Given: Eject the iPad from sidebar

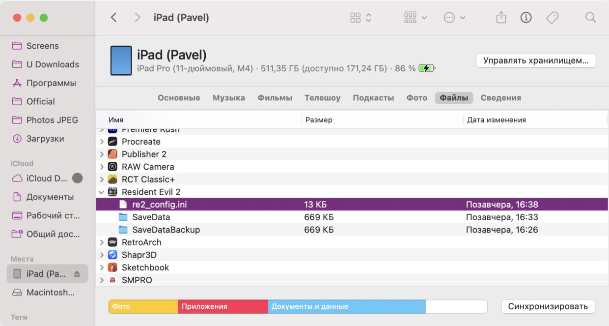Looking at the screenshot, I should [x=77, y=274].
